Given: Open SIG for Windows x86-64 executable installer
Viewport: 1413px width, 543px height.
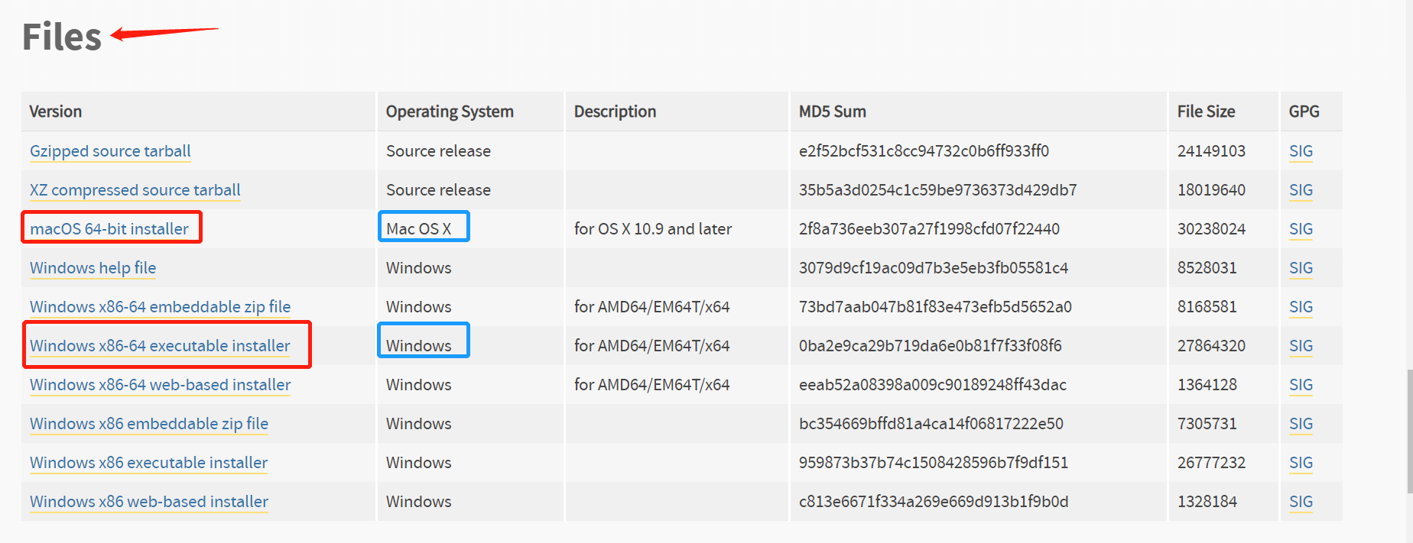Looking at the screenshot, I should click(x=1301, y=346).
